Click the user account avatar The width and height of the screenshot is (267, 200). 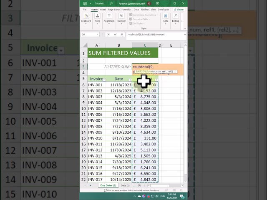(x=149, y=3)
